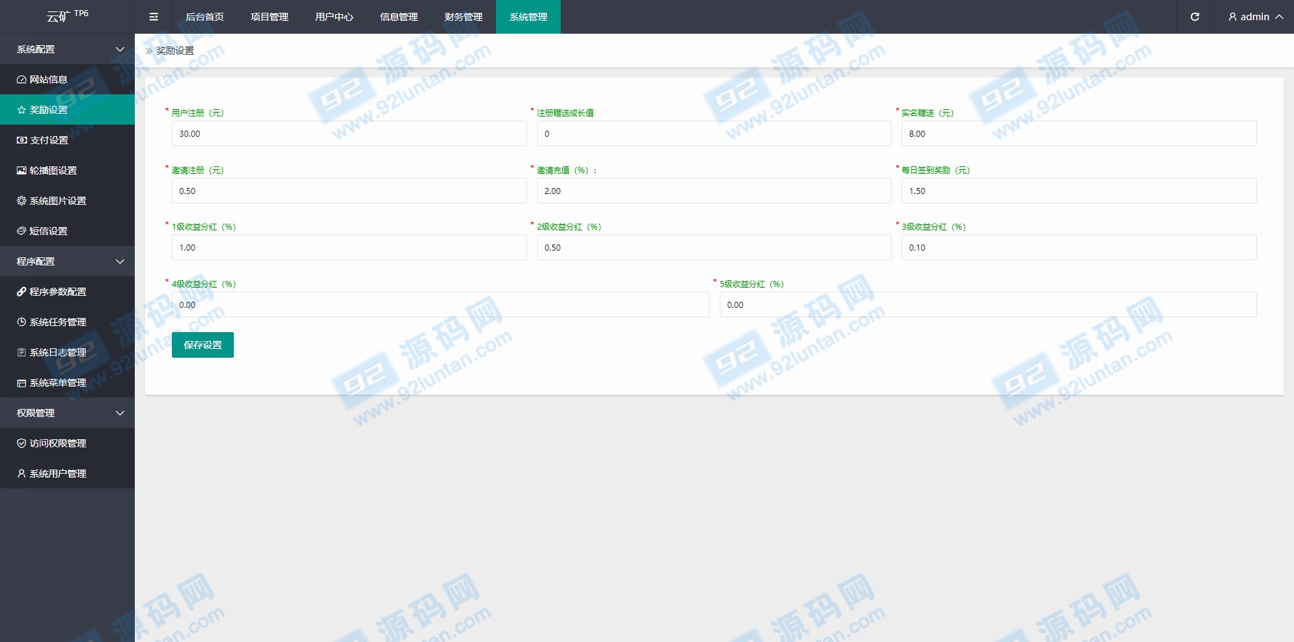Open 程序参数配置 in the sidebar
This screenshot has height=642, width=1294.
57,292
